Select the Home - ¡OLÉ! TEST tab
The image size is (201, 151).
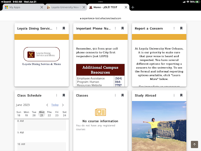coord(108,7)
